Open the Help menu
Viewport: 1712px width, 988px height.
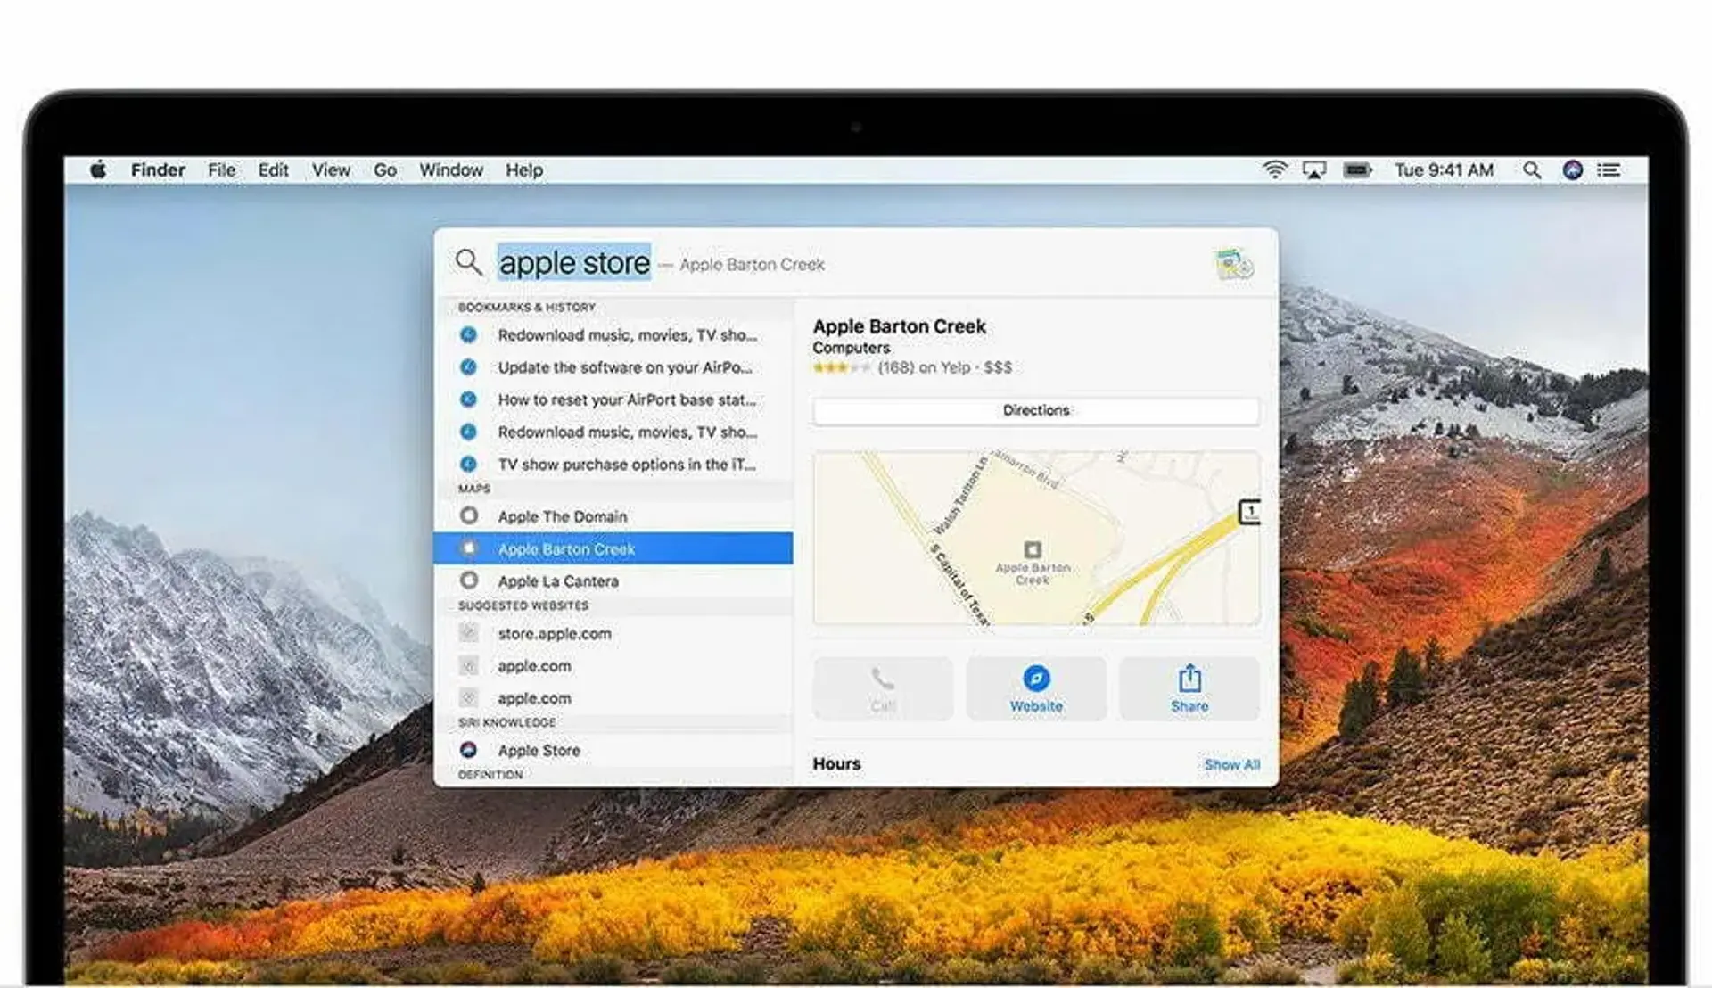coord(524,169)
